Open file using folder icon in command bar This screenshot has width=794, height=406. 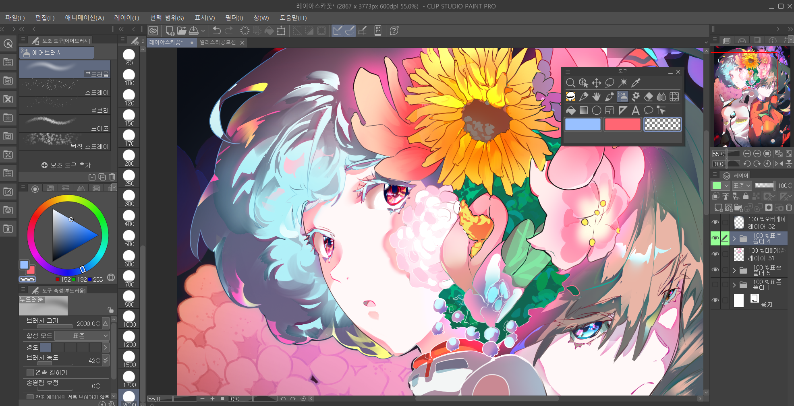(182, 31)
